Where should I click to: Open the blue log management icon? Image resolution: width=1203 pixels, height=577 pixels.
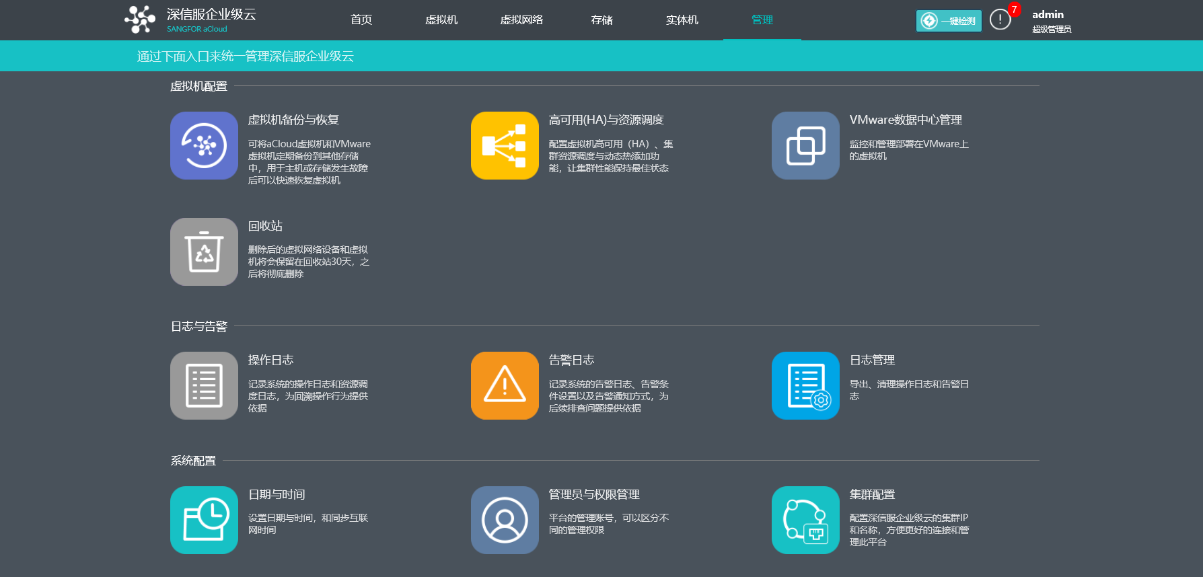[805, 385]
